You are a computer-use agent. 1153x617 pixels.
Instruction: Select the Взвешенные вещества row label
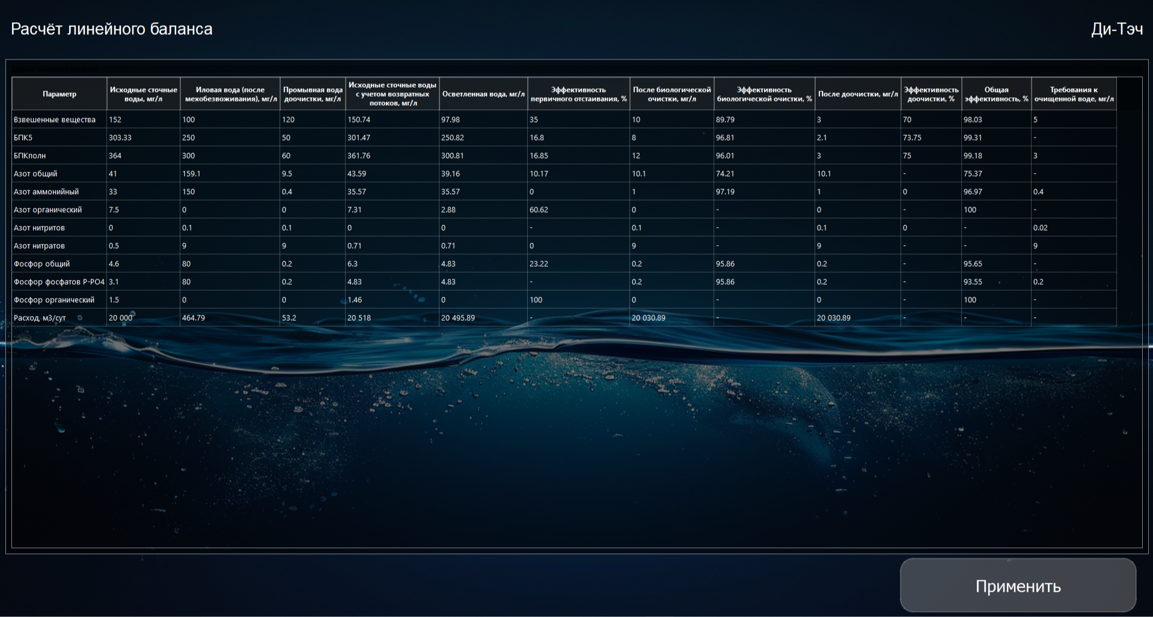click(x=55, y=120)
